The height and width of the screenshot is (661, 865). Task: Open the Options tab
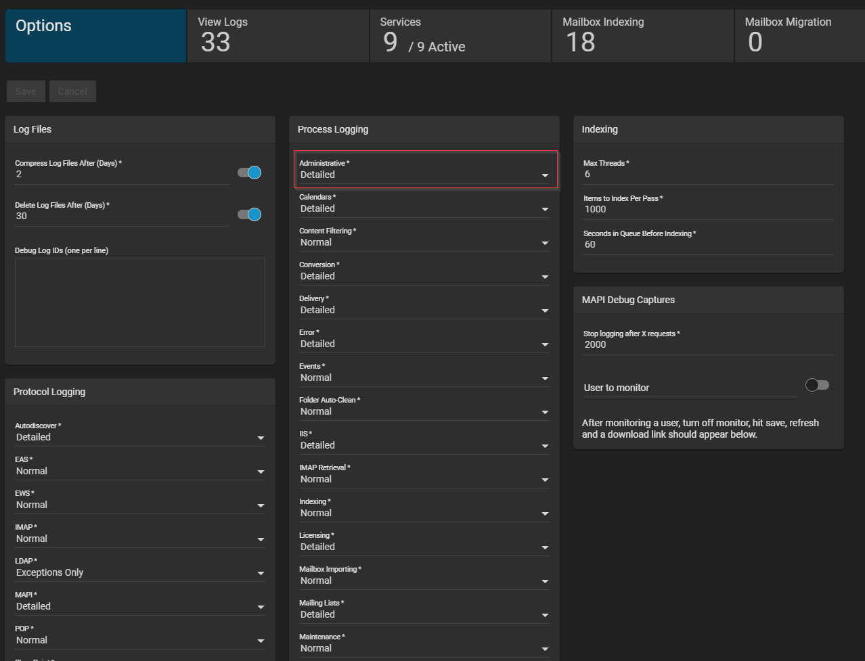(95, 36)
